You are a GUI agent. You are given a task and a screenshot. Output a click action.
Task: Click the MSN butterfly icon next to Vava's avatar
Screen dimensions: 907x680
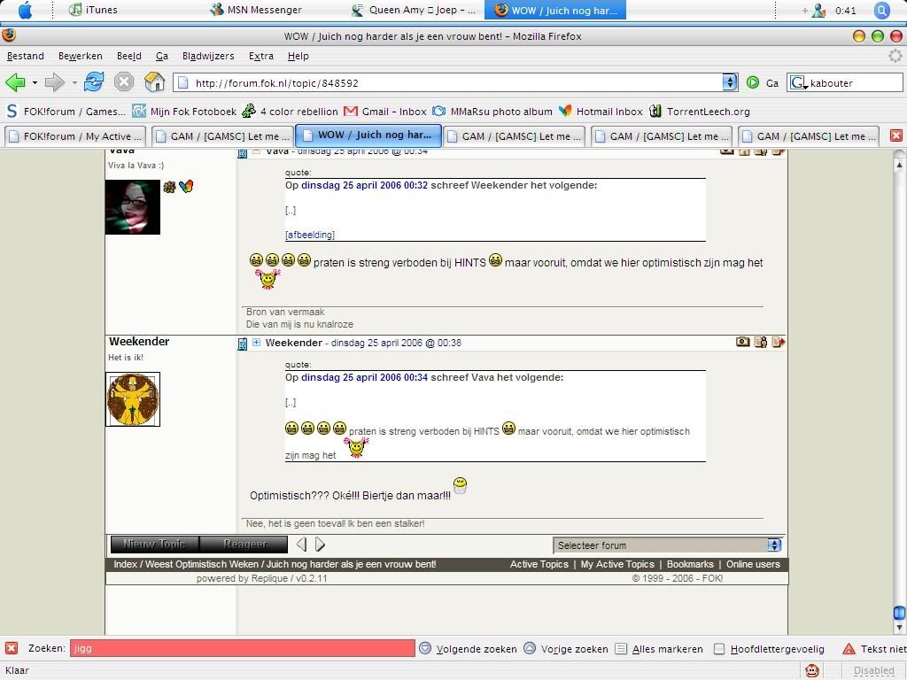point(186,186)
